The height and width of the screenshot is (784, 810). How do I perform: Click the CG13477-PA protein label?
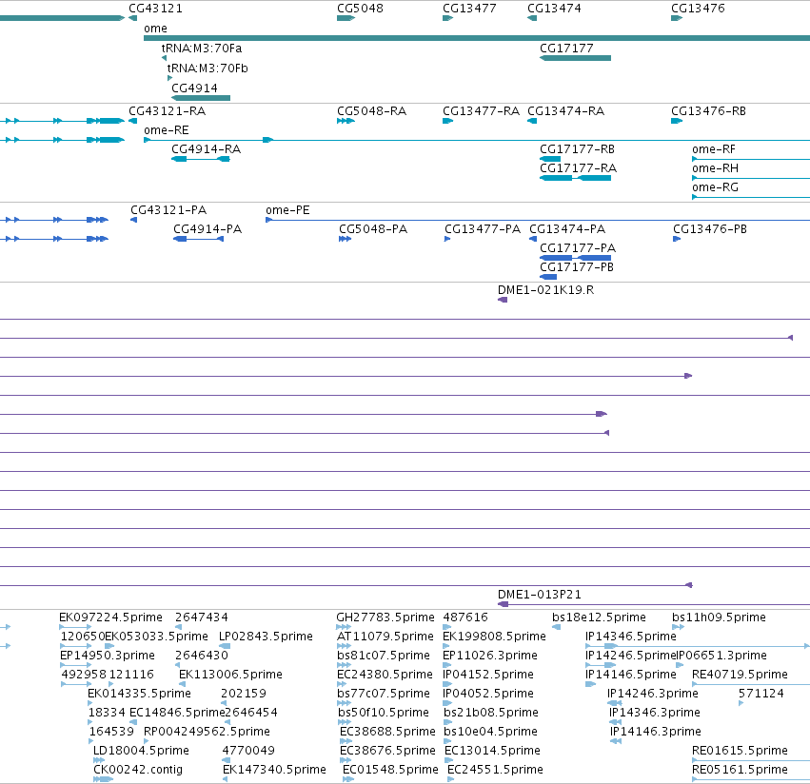[x=483, y=228]
